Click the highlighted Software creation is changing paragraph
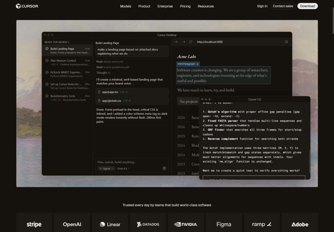Image resolution: width=334 pixels, height=232 pixels. tap(223, 75)
